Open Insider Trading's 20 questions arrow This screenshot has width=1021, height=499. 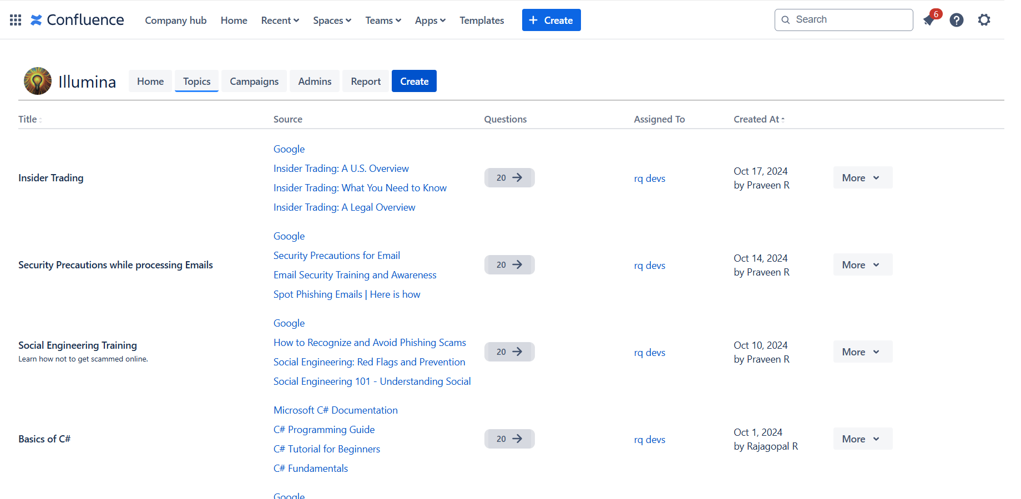click(509, 178)
